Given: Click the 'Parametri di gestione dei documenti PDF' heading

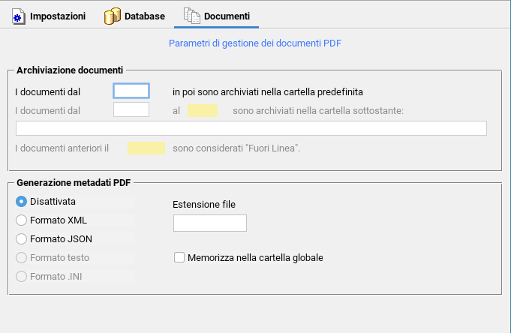Looking at the screenshot, I should 255,43.
